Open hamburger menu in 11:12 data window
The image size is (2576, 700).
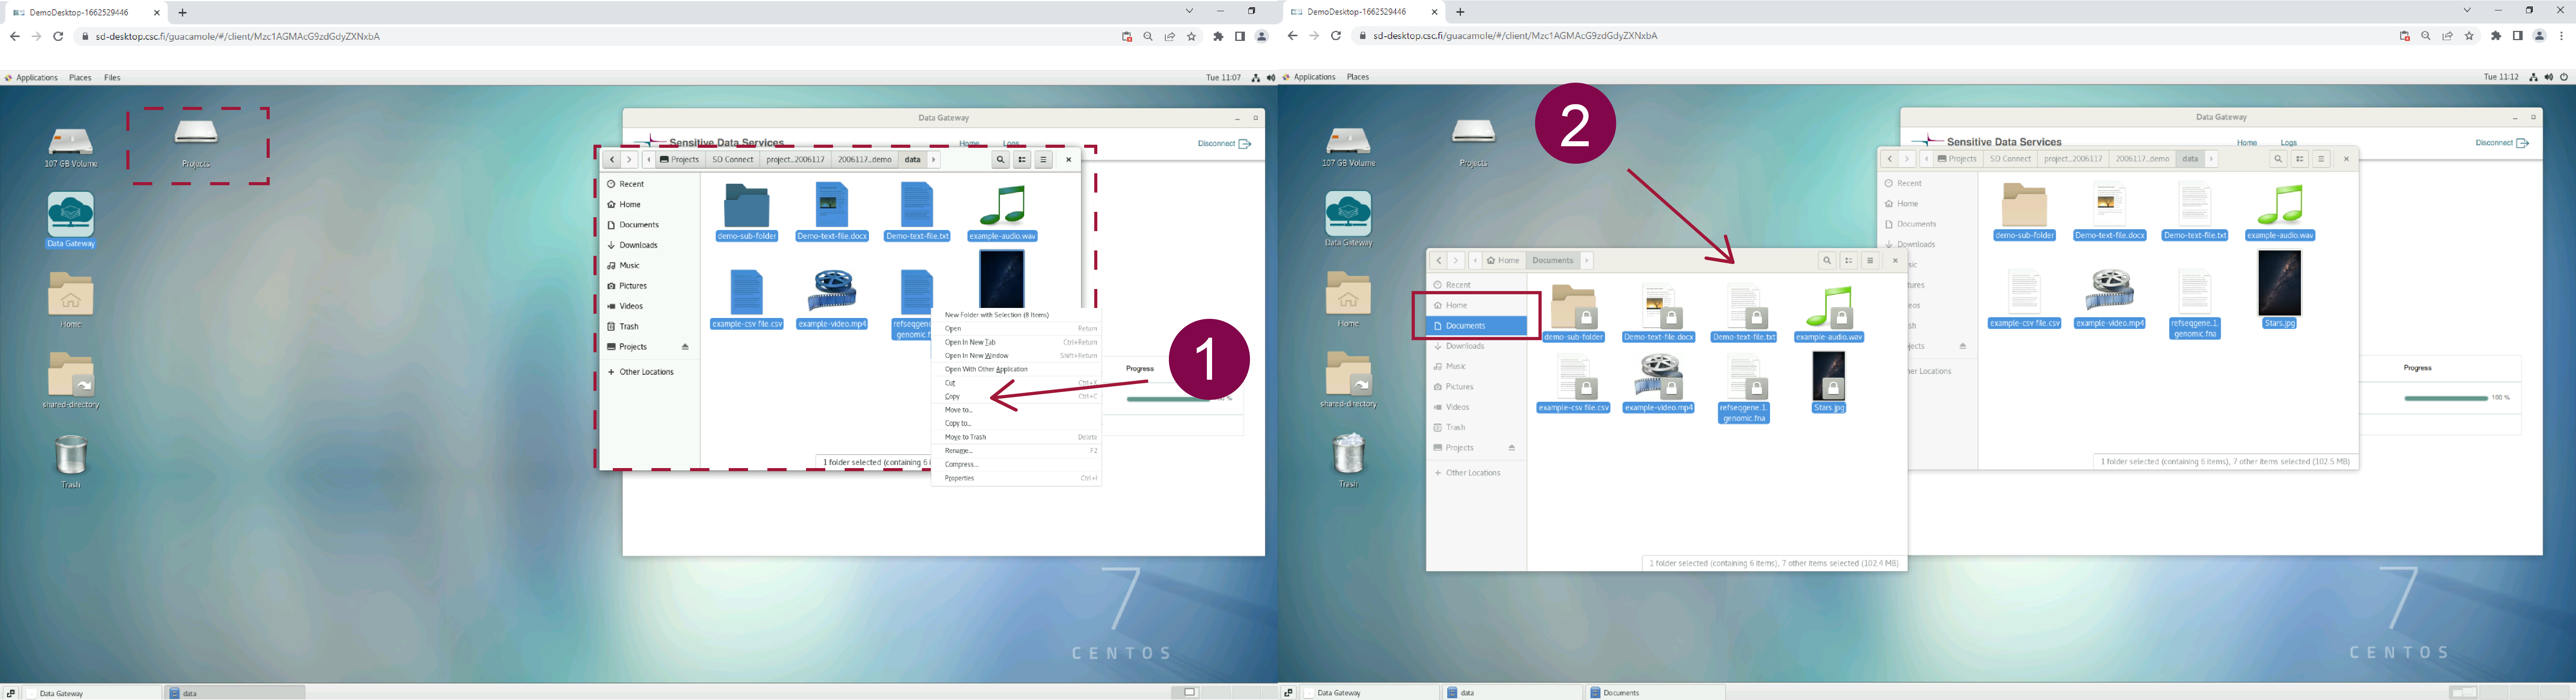point(2321,159)
